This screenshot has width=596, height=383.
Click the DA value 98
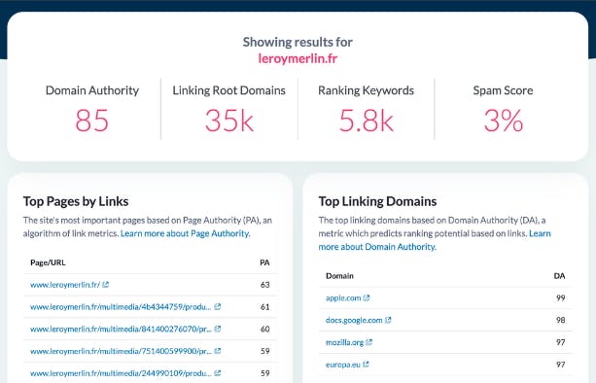click(x=561, y=321)
